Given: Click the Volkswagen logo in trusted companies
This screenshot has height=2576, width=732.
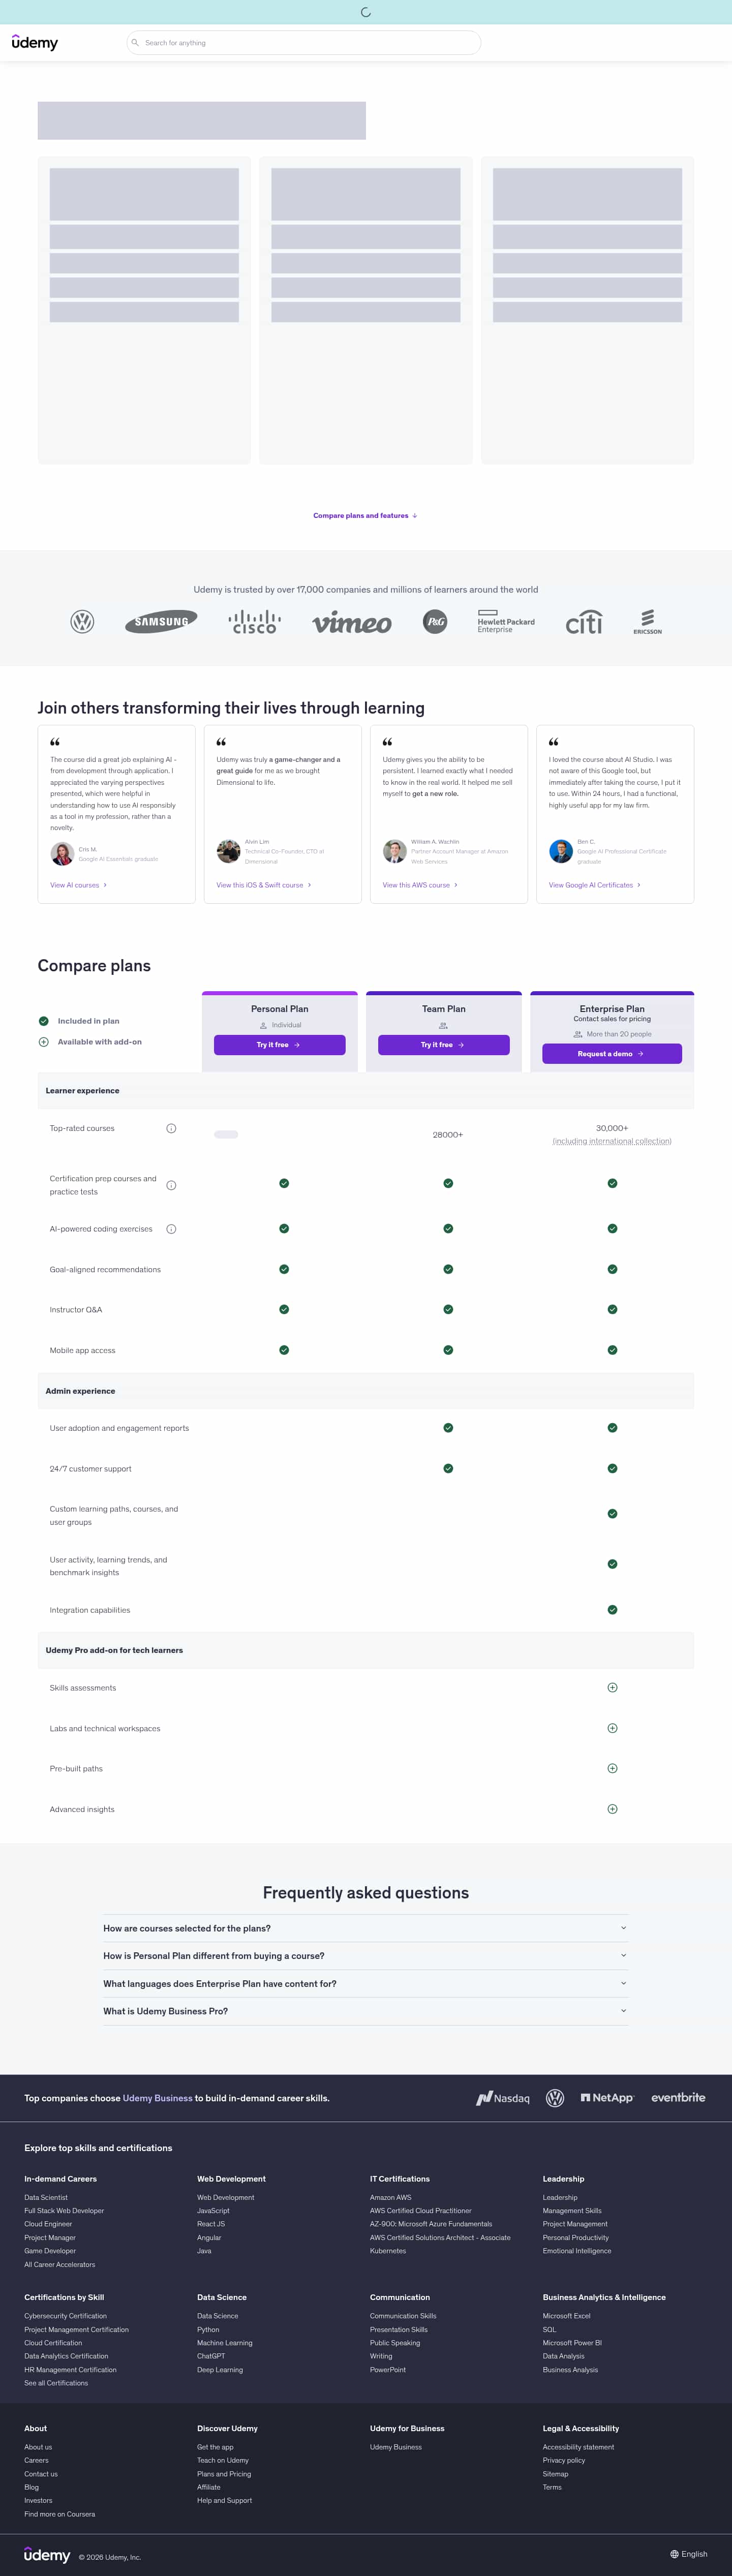Looking at the screenshot, I should (82, 622).
